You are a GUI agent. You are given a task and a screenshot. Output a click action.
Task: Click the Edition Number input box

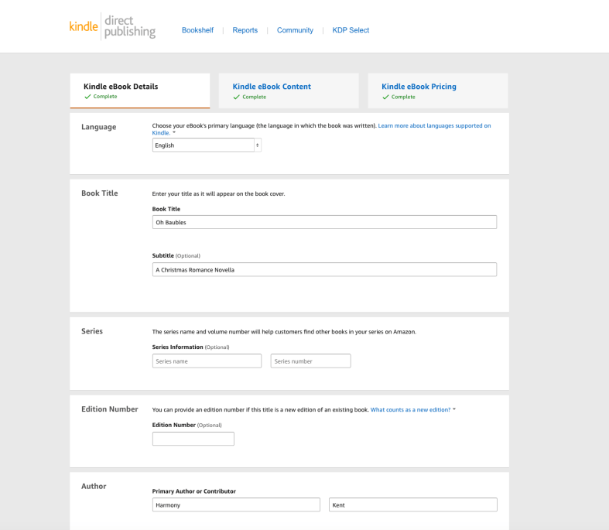193,439
